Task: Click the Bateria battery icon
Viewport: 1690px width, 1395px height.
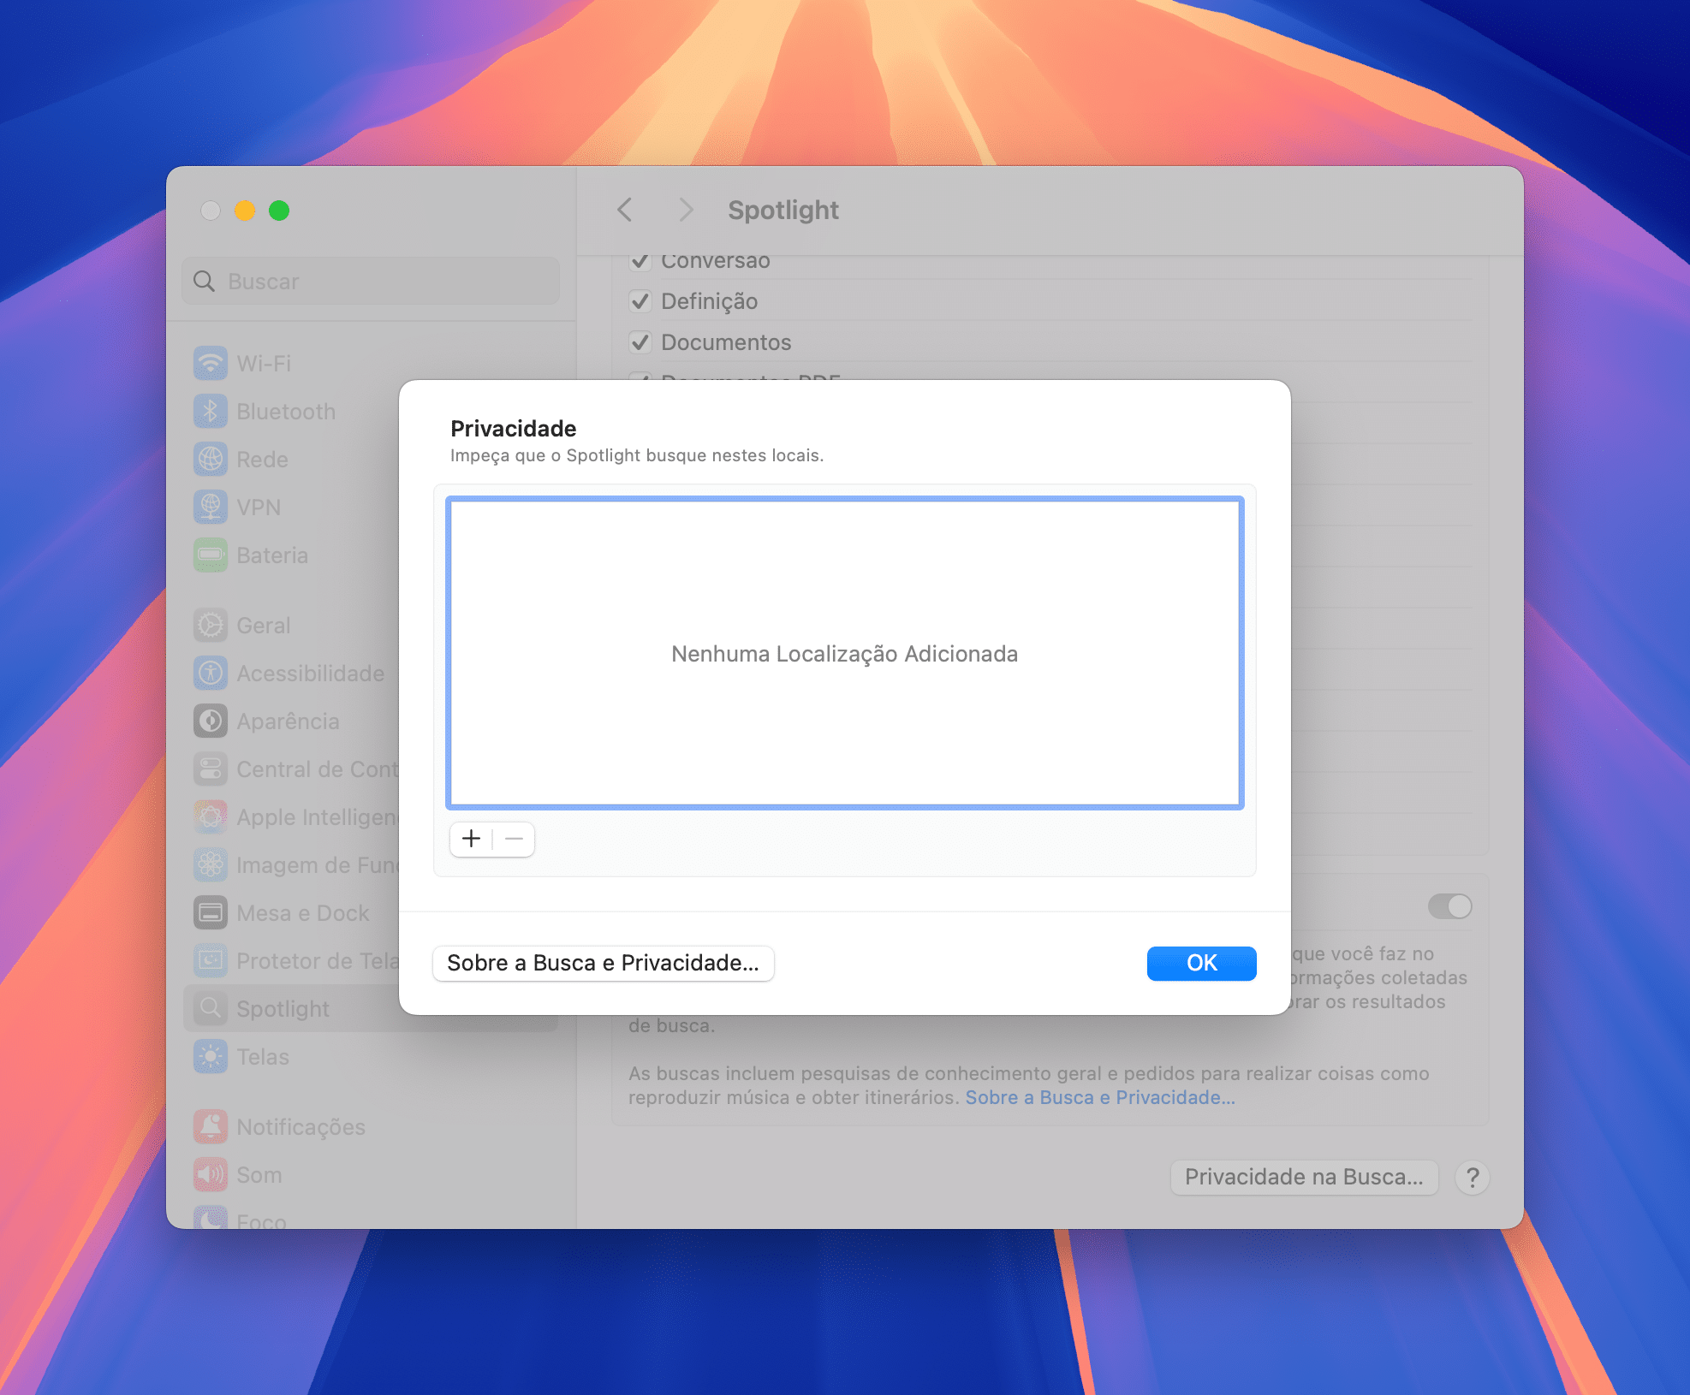Action: click(210, 555)
